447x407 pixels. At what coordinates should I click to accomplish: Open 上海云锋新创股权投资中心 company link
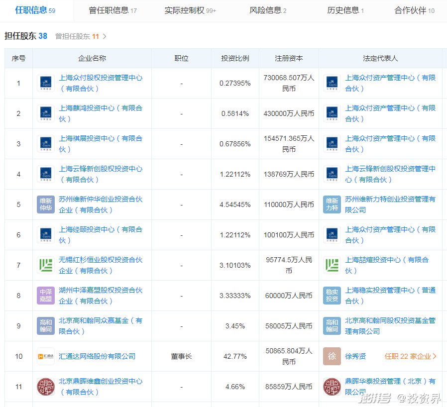click(101, 174)
